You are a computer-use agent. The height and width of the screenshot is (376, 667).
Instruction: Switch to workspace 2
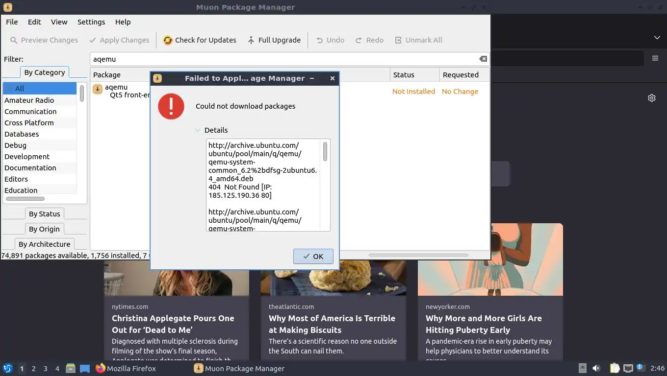coord(33,369)
